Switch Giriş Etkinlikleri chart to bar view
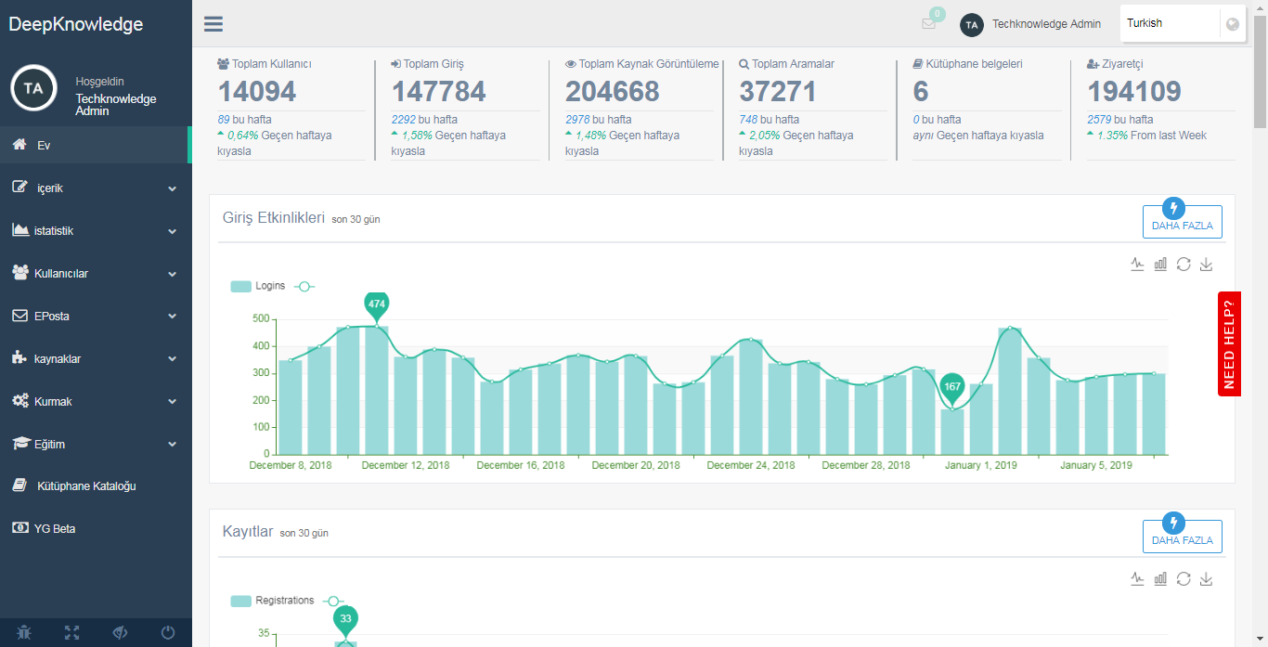Screen dimensions: 1268x647 tap(1160, 265)
